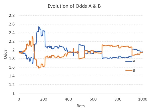Click the blue series A peak near 2.5
Image resolution: width=157 pixels, height=111 pixels.
[x=39, y=27]
